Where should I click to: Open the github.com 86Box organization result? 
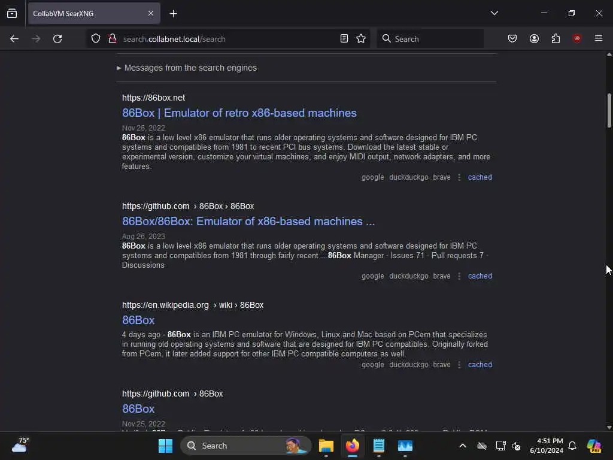click(x=138, y=408)
